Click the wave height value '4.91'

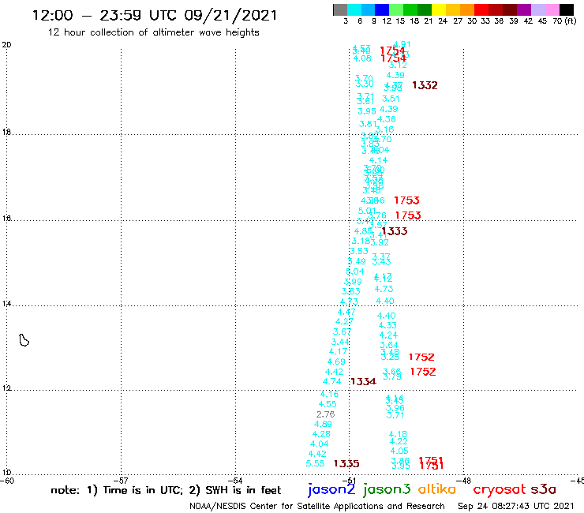(402, 44)
